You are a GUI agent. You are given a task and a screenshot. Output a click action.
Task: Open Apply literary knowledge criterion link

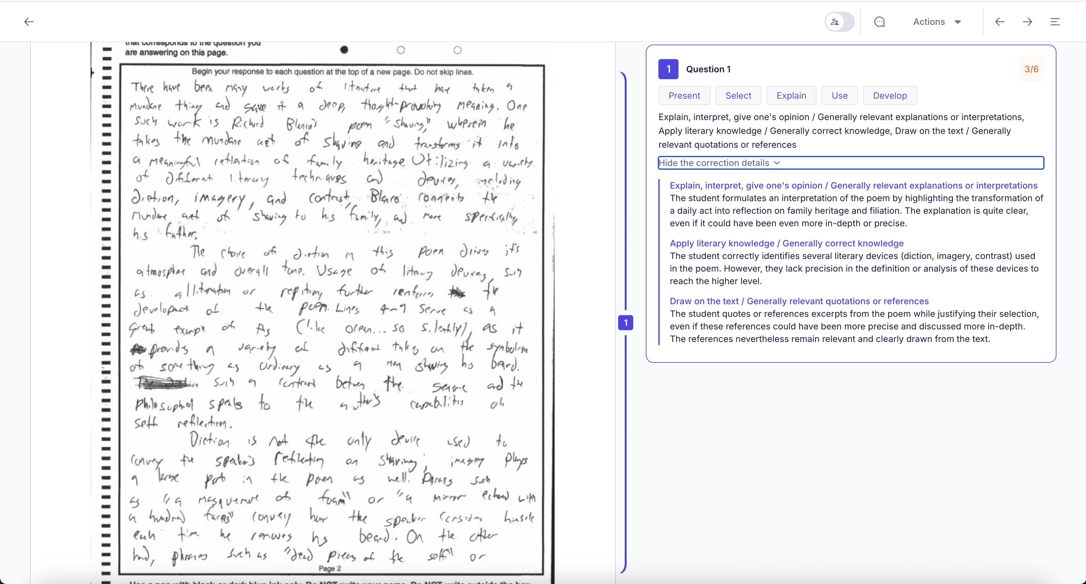pyautogui.click(x=786, y=243)
